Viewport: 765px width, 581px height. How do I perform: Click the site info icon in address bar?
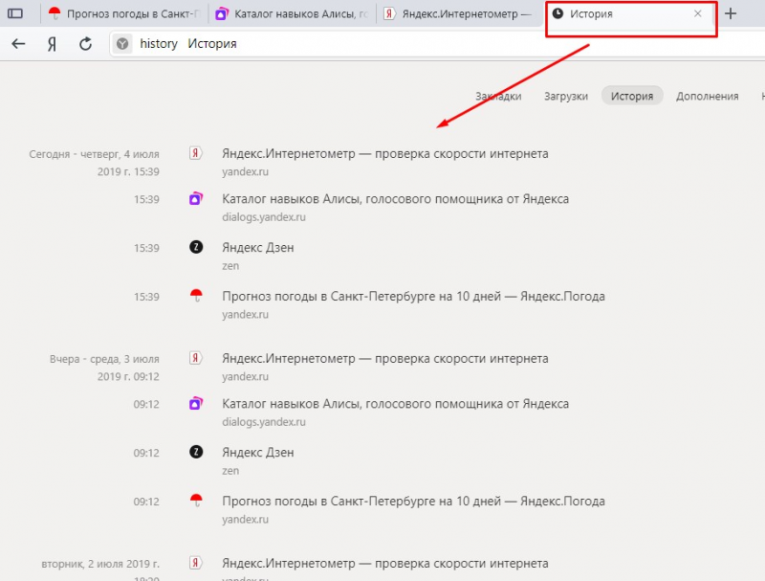click(122, 44)
